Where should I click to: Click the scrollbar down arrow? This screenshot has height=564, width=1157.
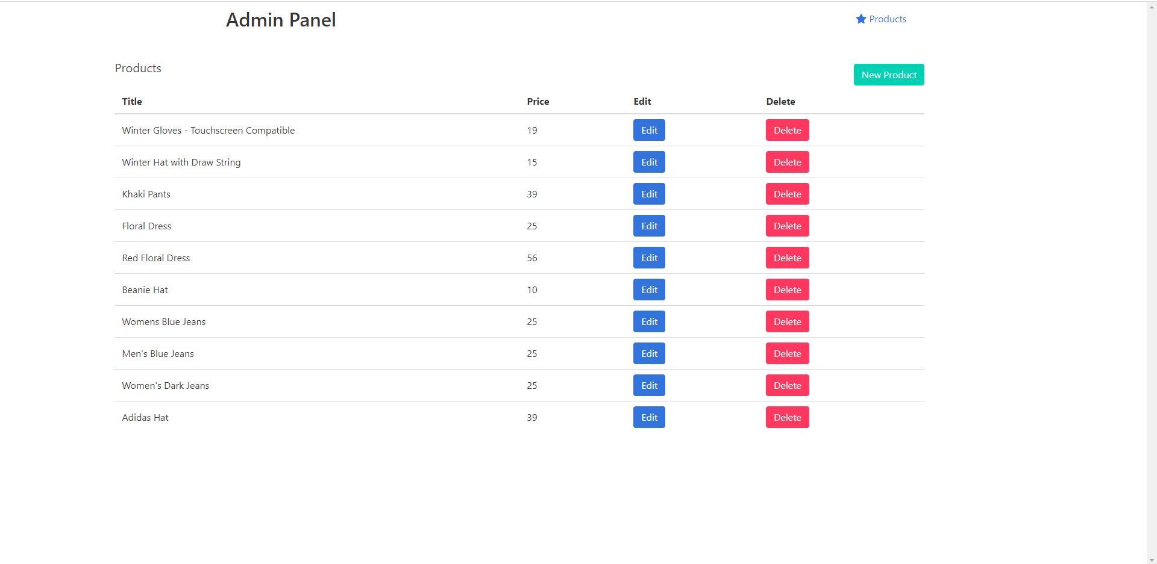click(1152, 560)
